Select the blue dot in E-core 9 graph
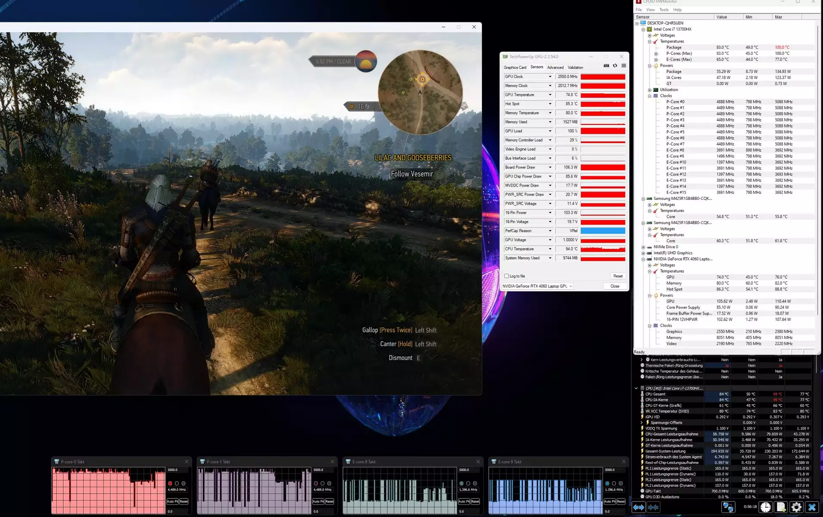This screenshot has width=823, height=517. pyautogui.click(x=607, y=483)
